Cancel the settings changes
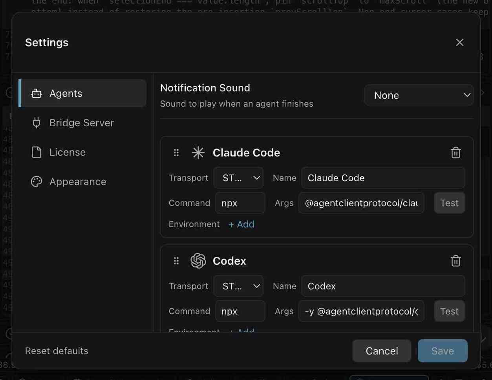This screenshot has height=380, width=492. pos(382,351)
